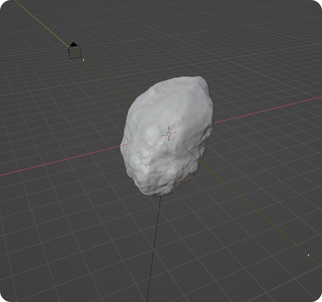Select the camera object wireframe
322x302 pixels.
point(75,51)
